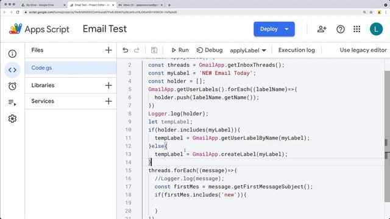Zoom the page with the magnifier icon

[364, 12]
